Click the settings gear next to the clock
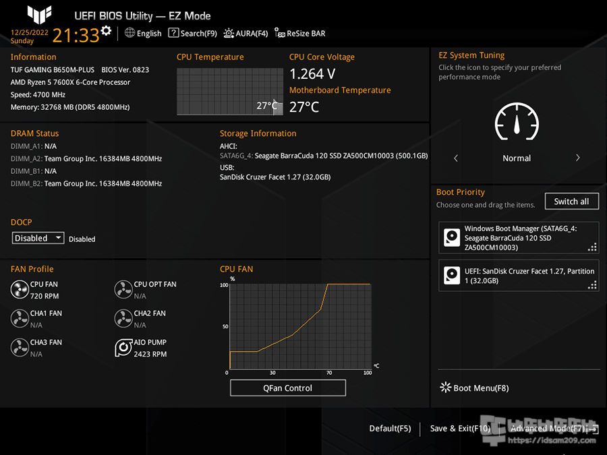The image size is (607, 455). pyautogui.click(x=106, y=30)
